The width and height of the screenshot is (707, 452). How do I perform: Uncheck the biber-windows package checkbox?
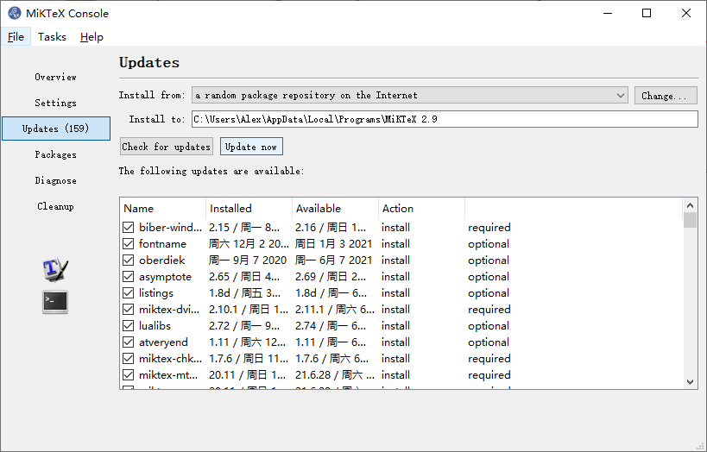tap(128, 228)
